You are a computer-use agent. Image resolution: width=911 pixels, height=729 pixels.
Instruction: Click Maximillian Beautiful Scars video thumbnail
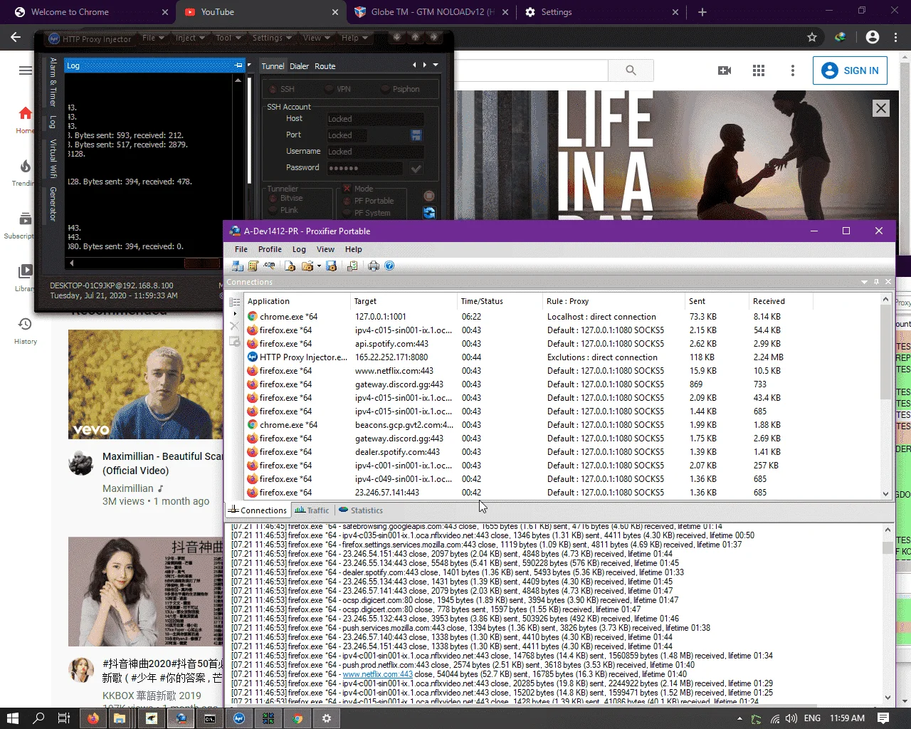point(146,384)
